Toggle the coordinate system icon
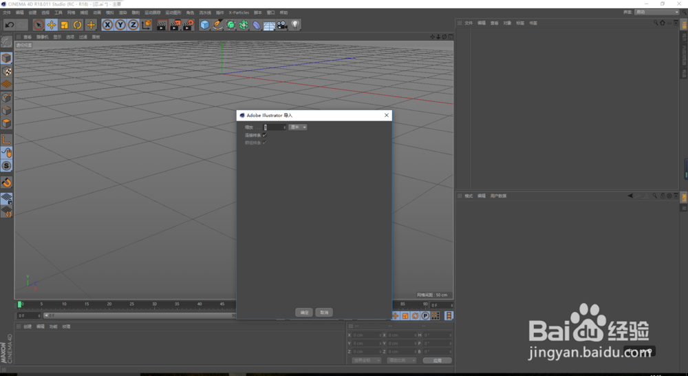Viewport: 688px width, 376px height. point(146,25)
